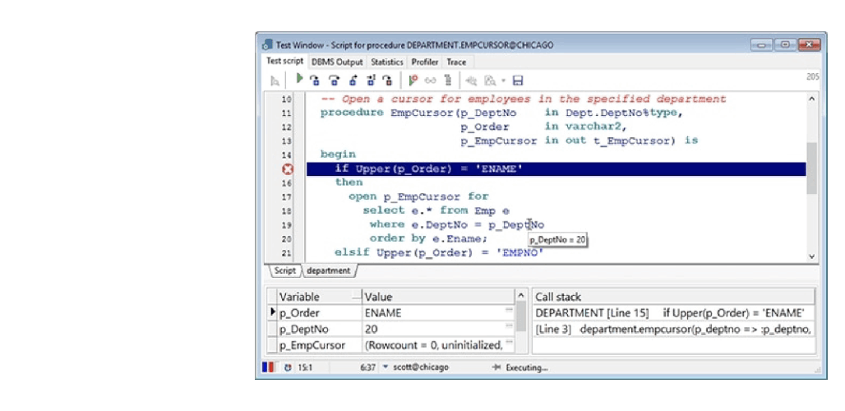Click the green flag with red dot icon
Image resolution: width=845 pixels, height=411 pixels.
[413, 81]
